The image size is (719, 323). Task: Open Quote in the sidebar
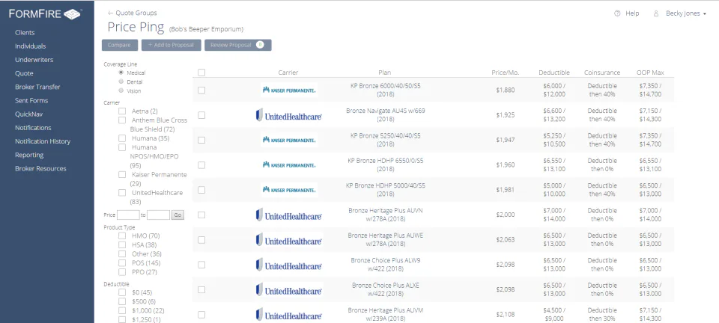pyautogui.click(x=24, y=73)
